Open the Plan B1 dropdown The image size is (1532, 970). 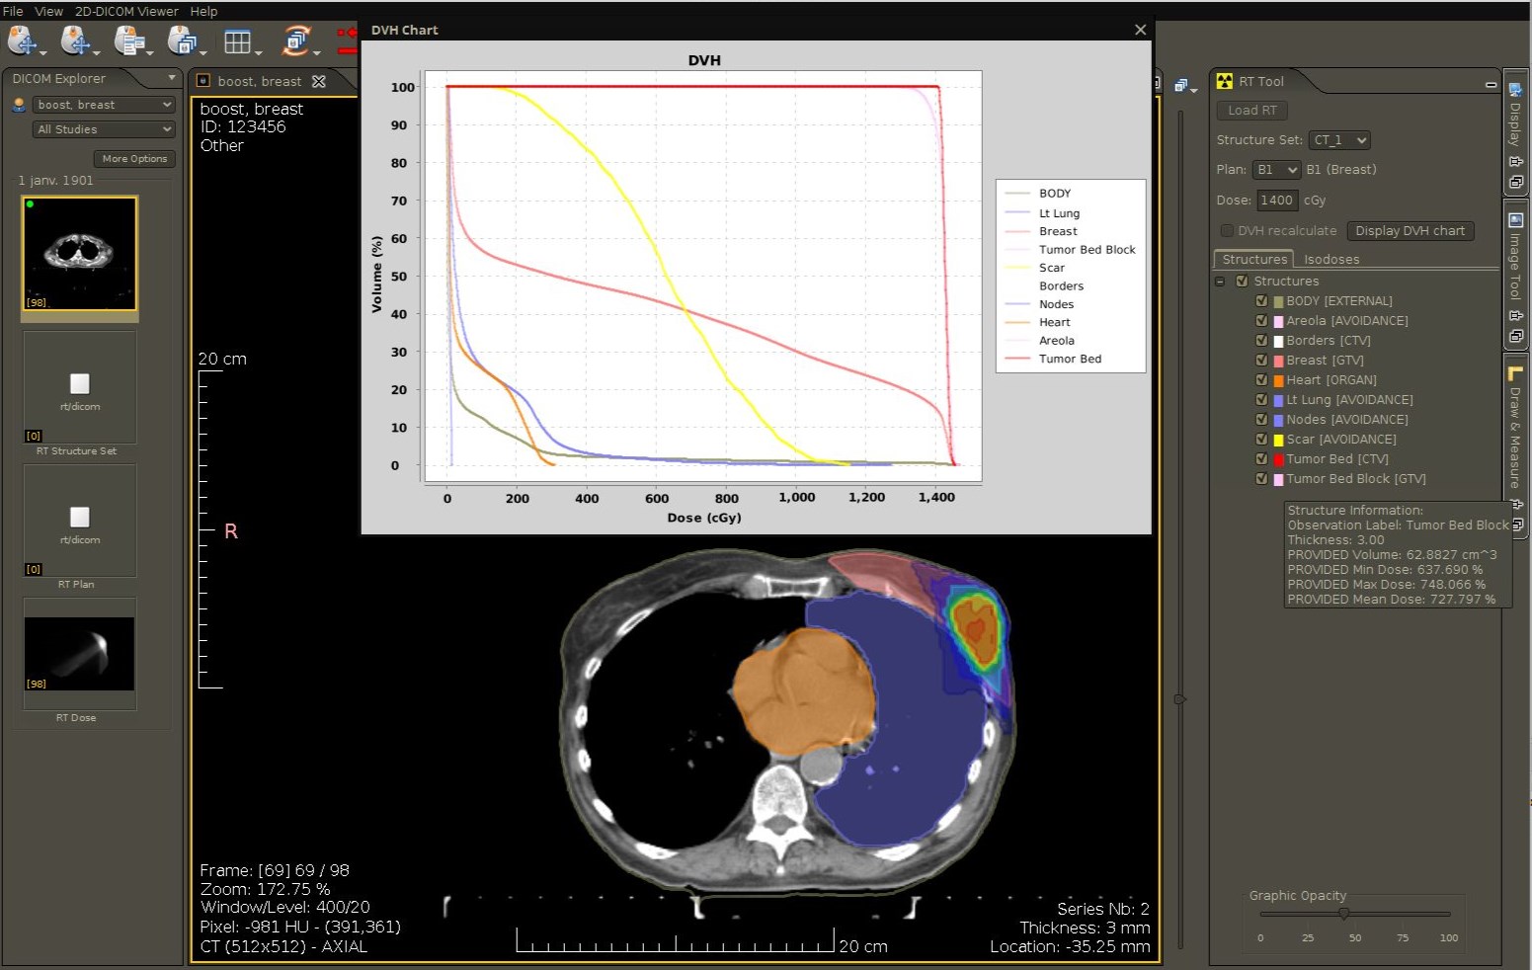(1276, 170)
